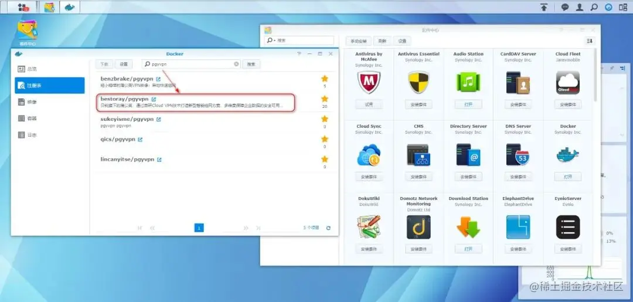This screenshot has width=633, height=302.
Task: Click Refresh button in Package Center
Action: pos(382,41)
